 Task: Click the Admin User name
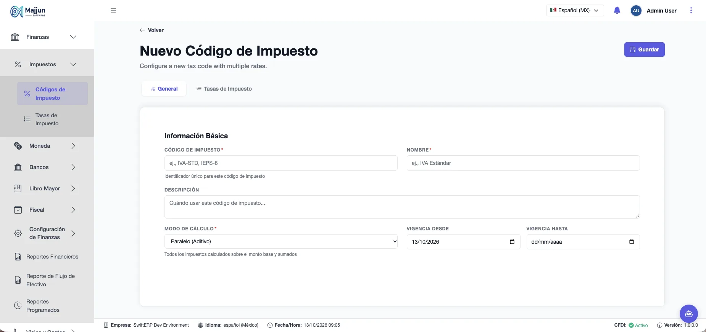tap(661, 11)
